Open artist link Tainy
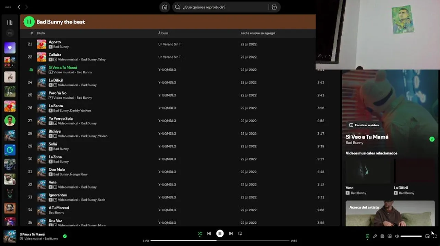This screenshot has height=246, width=440. (x=102, y=59)
